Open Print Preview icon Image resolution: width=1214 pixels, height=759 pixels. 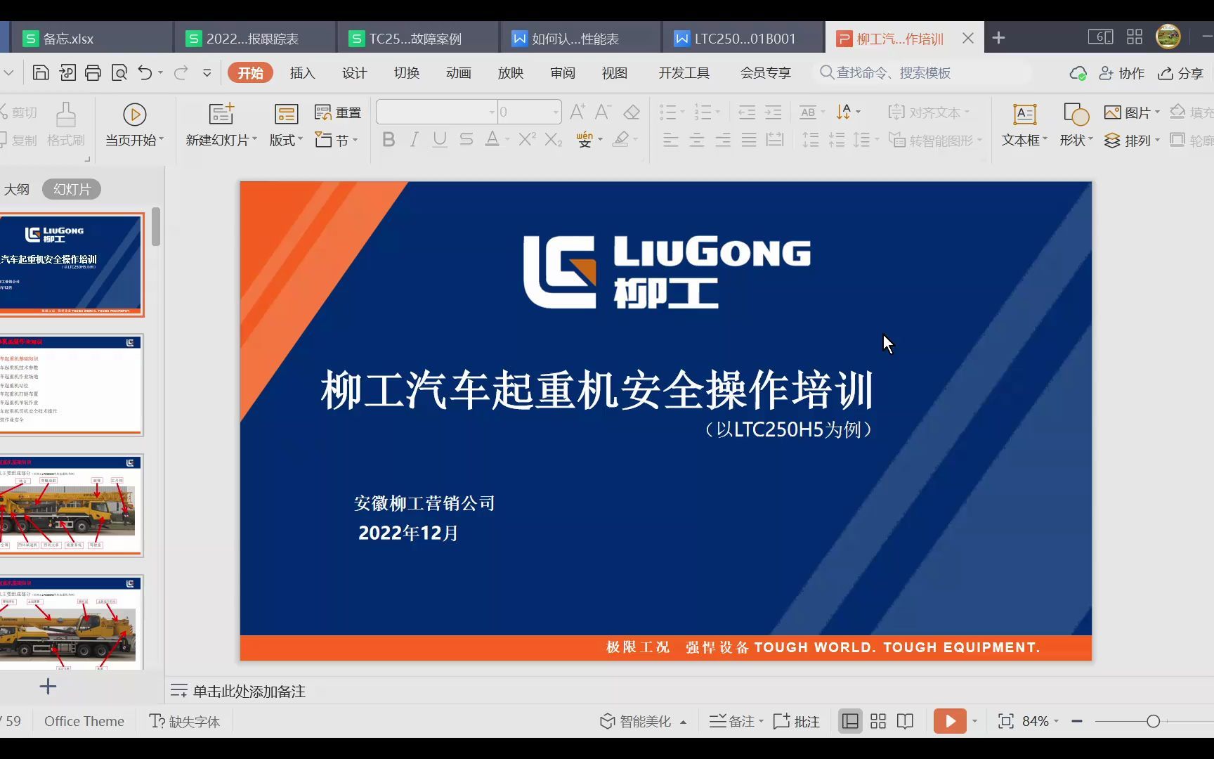(x=119, y=72)
